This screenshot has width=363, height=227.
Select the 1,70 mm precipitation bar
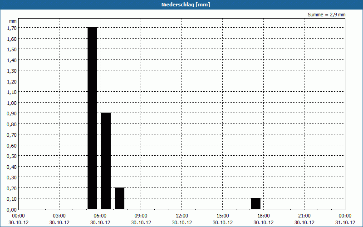click(x=93, y=118)
